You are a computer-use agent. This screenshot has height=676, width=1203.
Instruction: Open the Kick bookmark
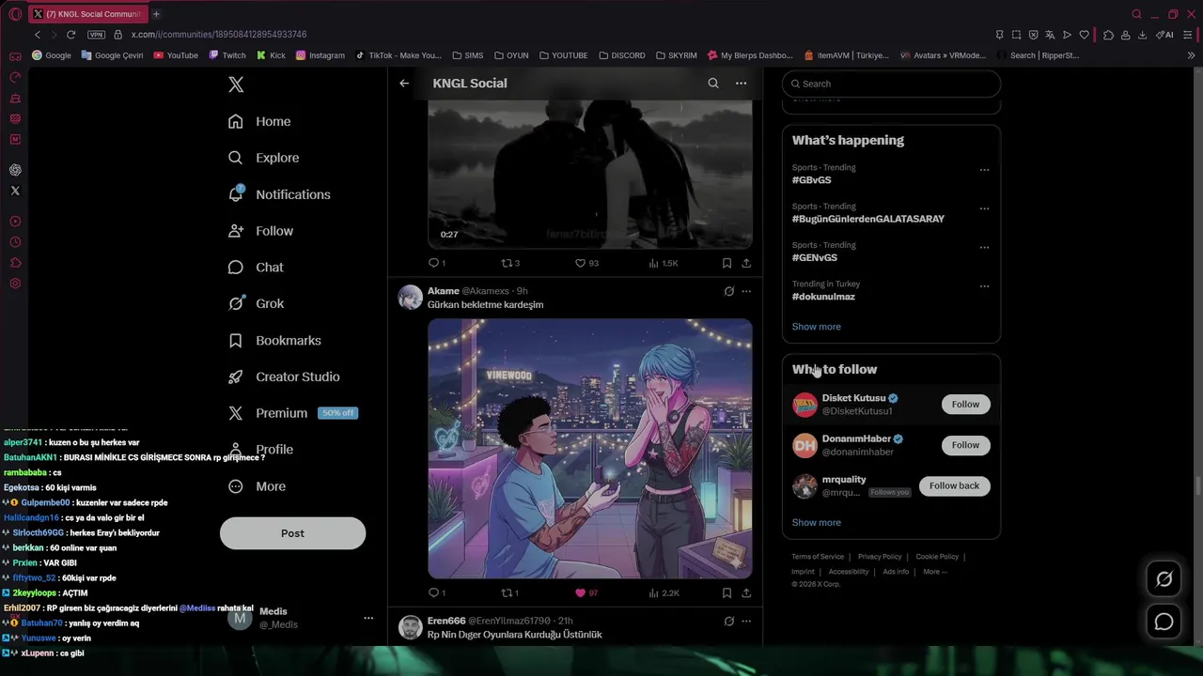(271, 55)
